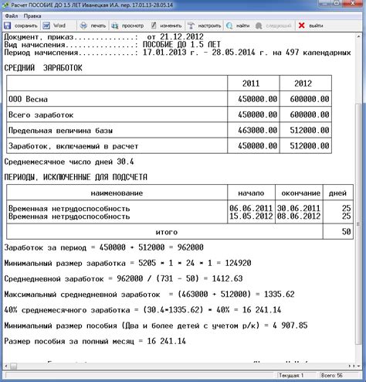Click the red X выйти icon
Screen dimensions: 366x382
click(301, 26)
